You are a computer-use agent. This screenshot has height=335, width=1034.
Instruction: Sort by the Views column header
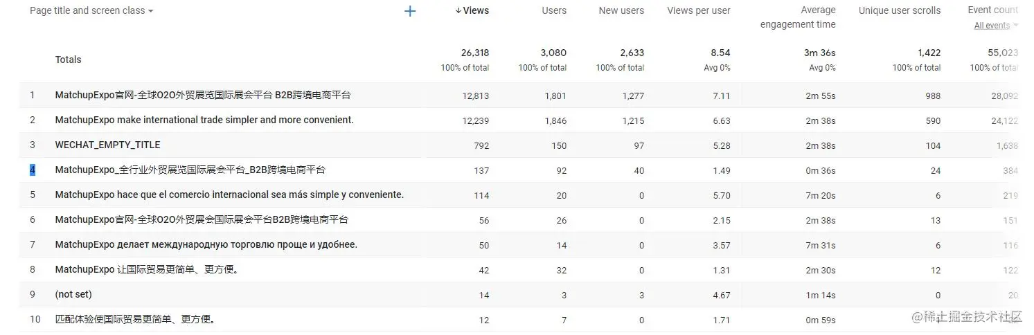coord(472,10)
